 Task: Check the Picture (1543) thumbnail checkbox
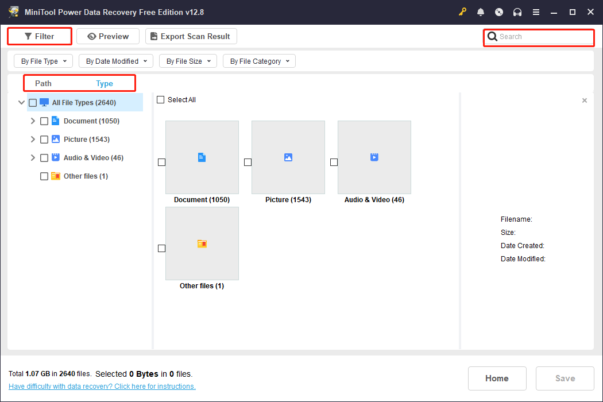[x=248, y=162]
